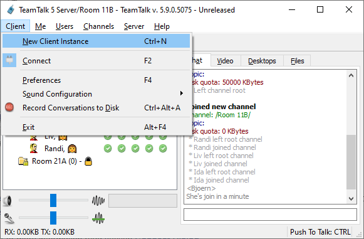The width and height of the screenshot is (364, 239).
Task: Open the Server menu
Action: click(134, 26)
